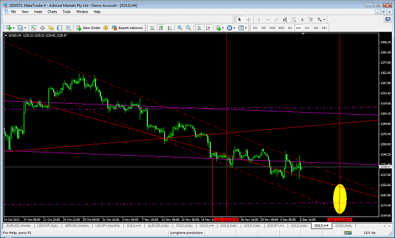Select the Draw Text tool
The width and height of the screenshot is (395, 238).
pos(302,20)
